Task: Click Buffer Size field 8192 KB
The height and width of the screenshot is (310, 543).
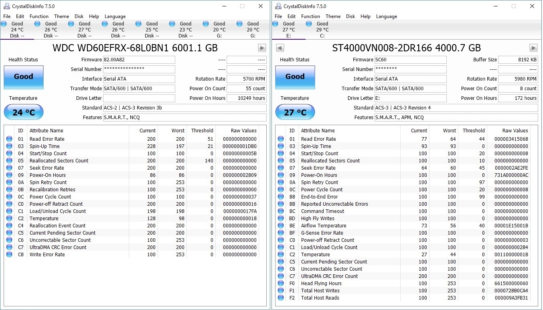Action: (x=518, y=60)
